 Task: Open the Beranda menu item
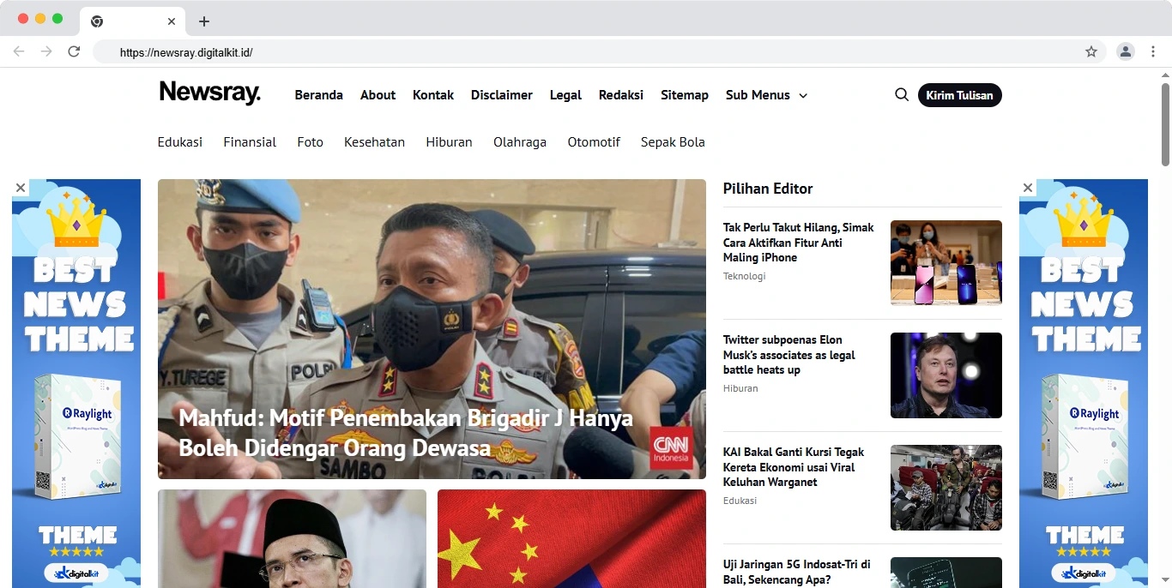point(319,95)
